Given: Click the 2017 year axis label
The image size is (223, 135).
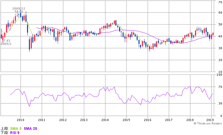Looking at the screenshot, I should pyautogui.click(x=169, y=120).
